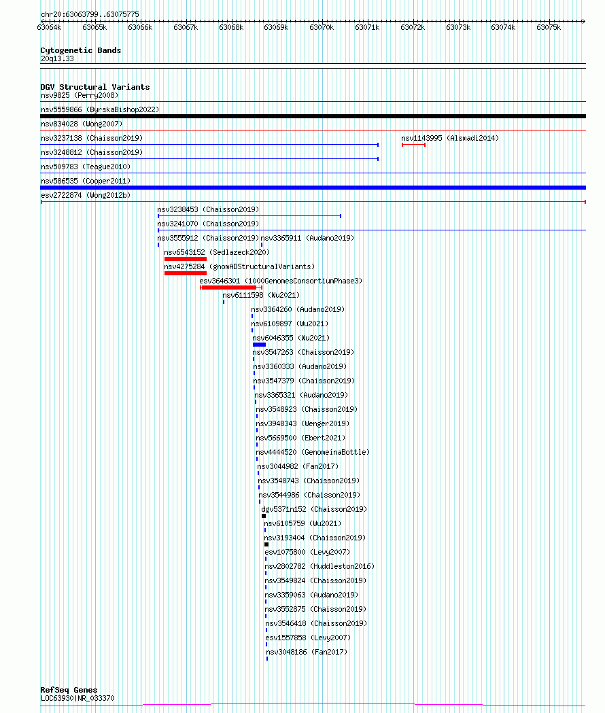Click the nsv3238453 (Chaisson2019) label
Image resolution: width=605 pixels, height=713 pixels.
[208, 209]
